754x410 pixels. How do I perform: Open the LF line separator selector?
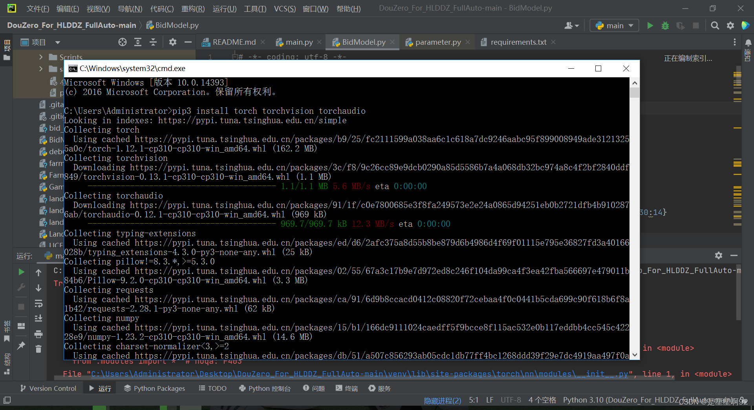[x=489, y=400]
